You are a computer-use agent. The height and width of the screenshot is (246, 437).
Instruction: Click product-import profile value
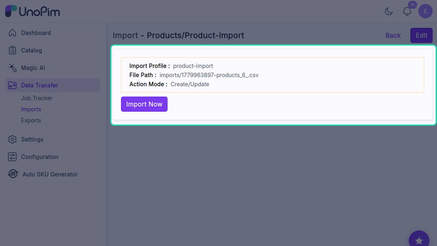pyautogui.click(x=193, y=66)
